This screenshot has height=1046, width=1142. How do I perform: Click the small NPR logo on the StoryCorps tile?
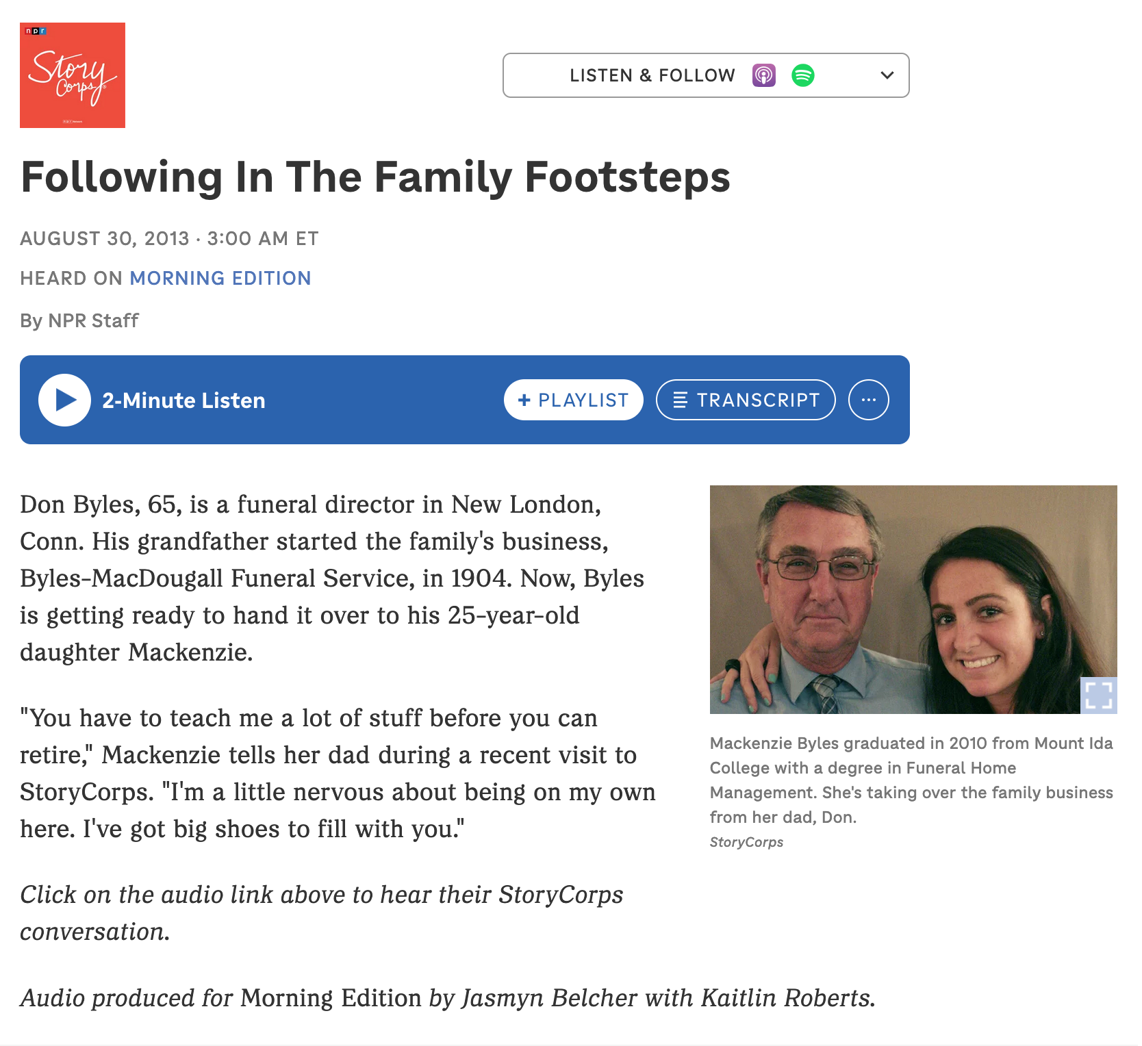[36, 31]
